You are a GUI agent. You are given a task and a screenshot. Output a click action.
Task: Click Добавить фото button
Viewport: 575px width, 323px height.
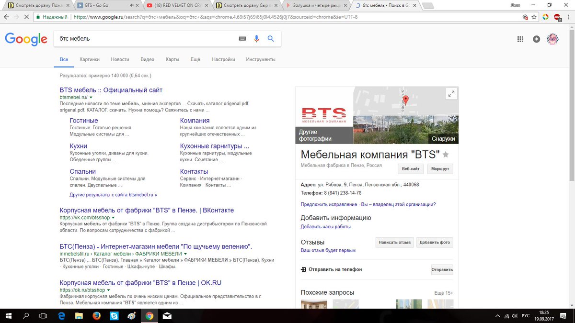[x=435, y=242]
